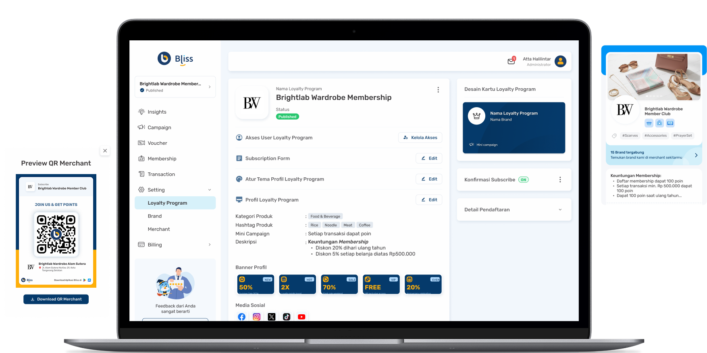
Task: Select the FREE VIP banner thumbnail
Action: (381, 284)
